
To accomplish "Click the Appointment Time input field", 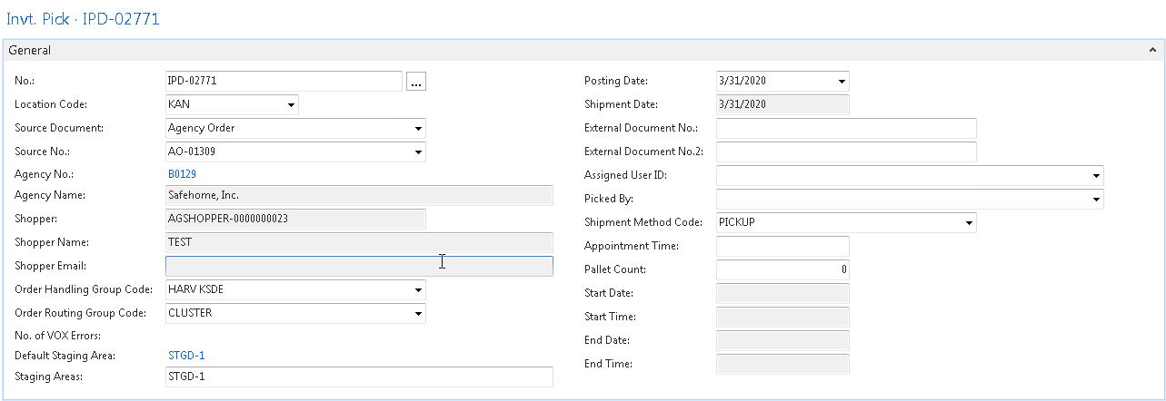I will click(782, 246).
